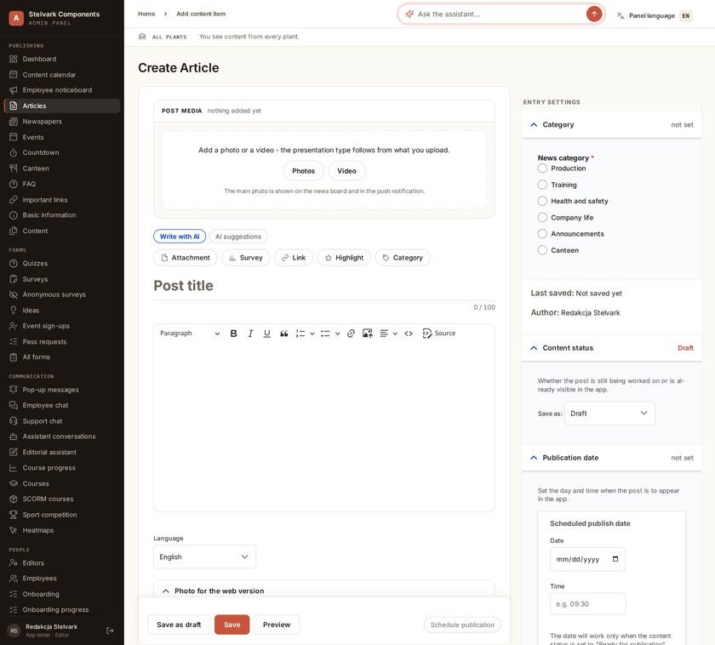Click the translate icon near Panel language
Viewport: 715px width, 645px height.
click(621, 16)
